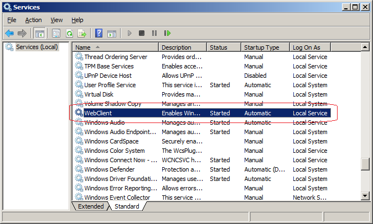Image resolution: width=373 pixels, height=224 pixels.
Task: Open Properties from the toolbar icon
Action: pos(56,33)
